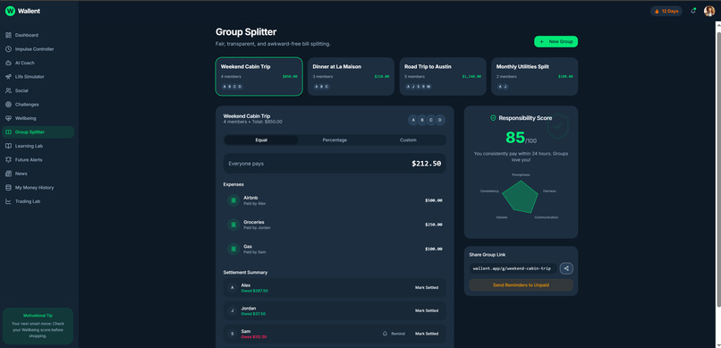This screenshot has width=721, height=348.
Task: Click the $250.00 Groceries amount
Action: pos(434,225)
